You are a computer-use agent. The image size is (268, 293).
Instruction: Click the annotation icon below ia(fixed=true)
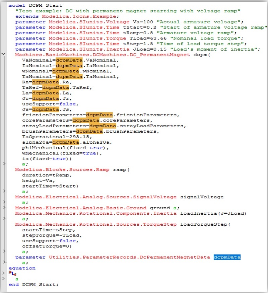click(x=23, y=164)
